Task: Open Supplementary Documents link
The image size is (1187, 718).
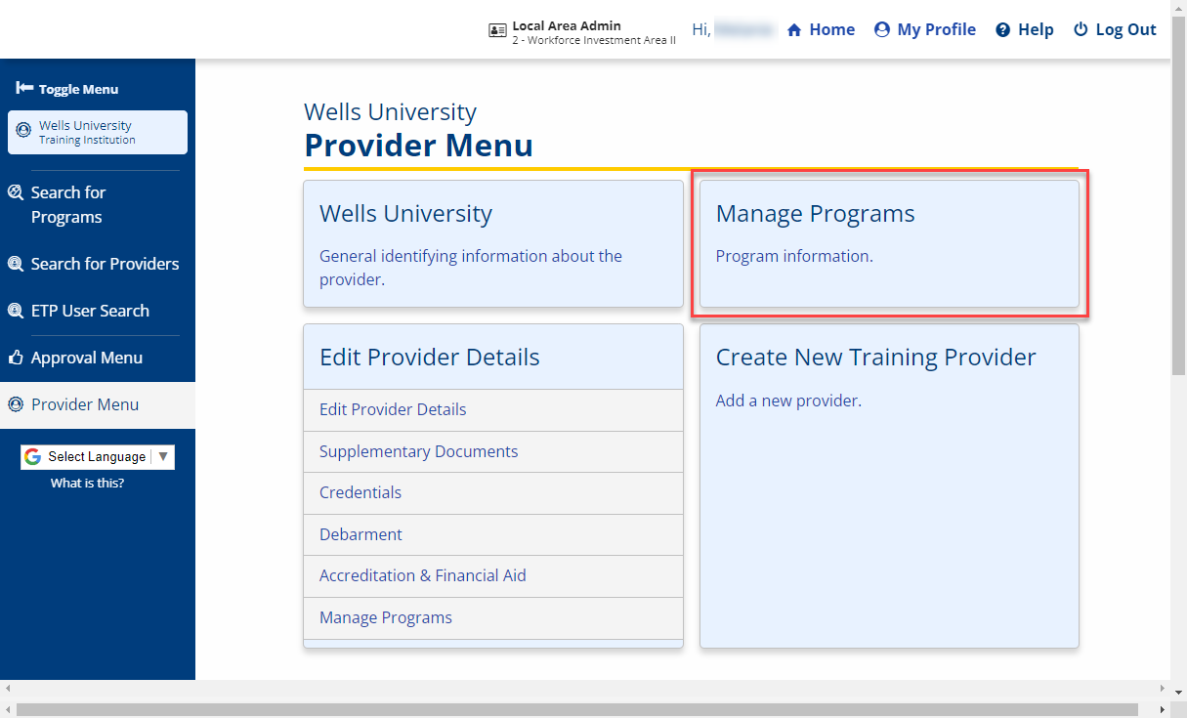Action: (418, 451)
